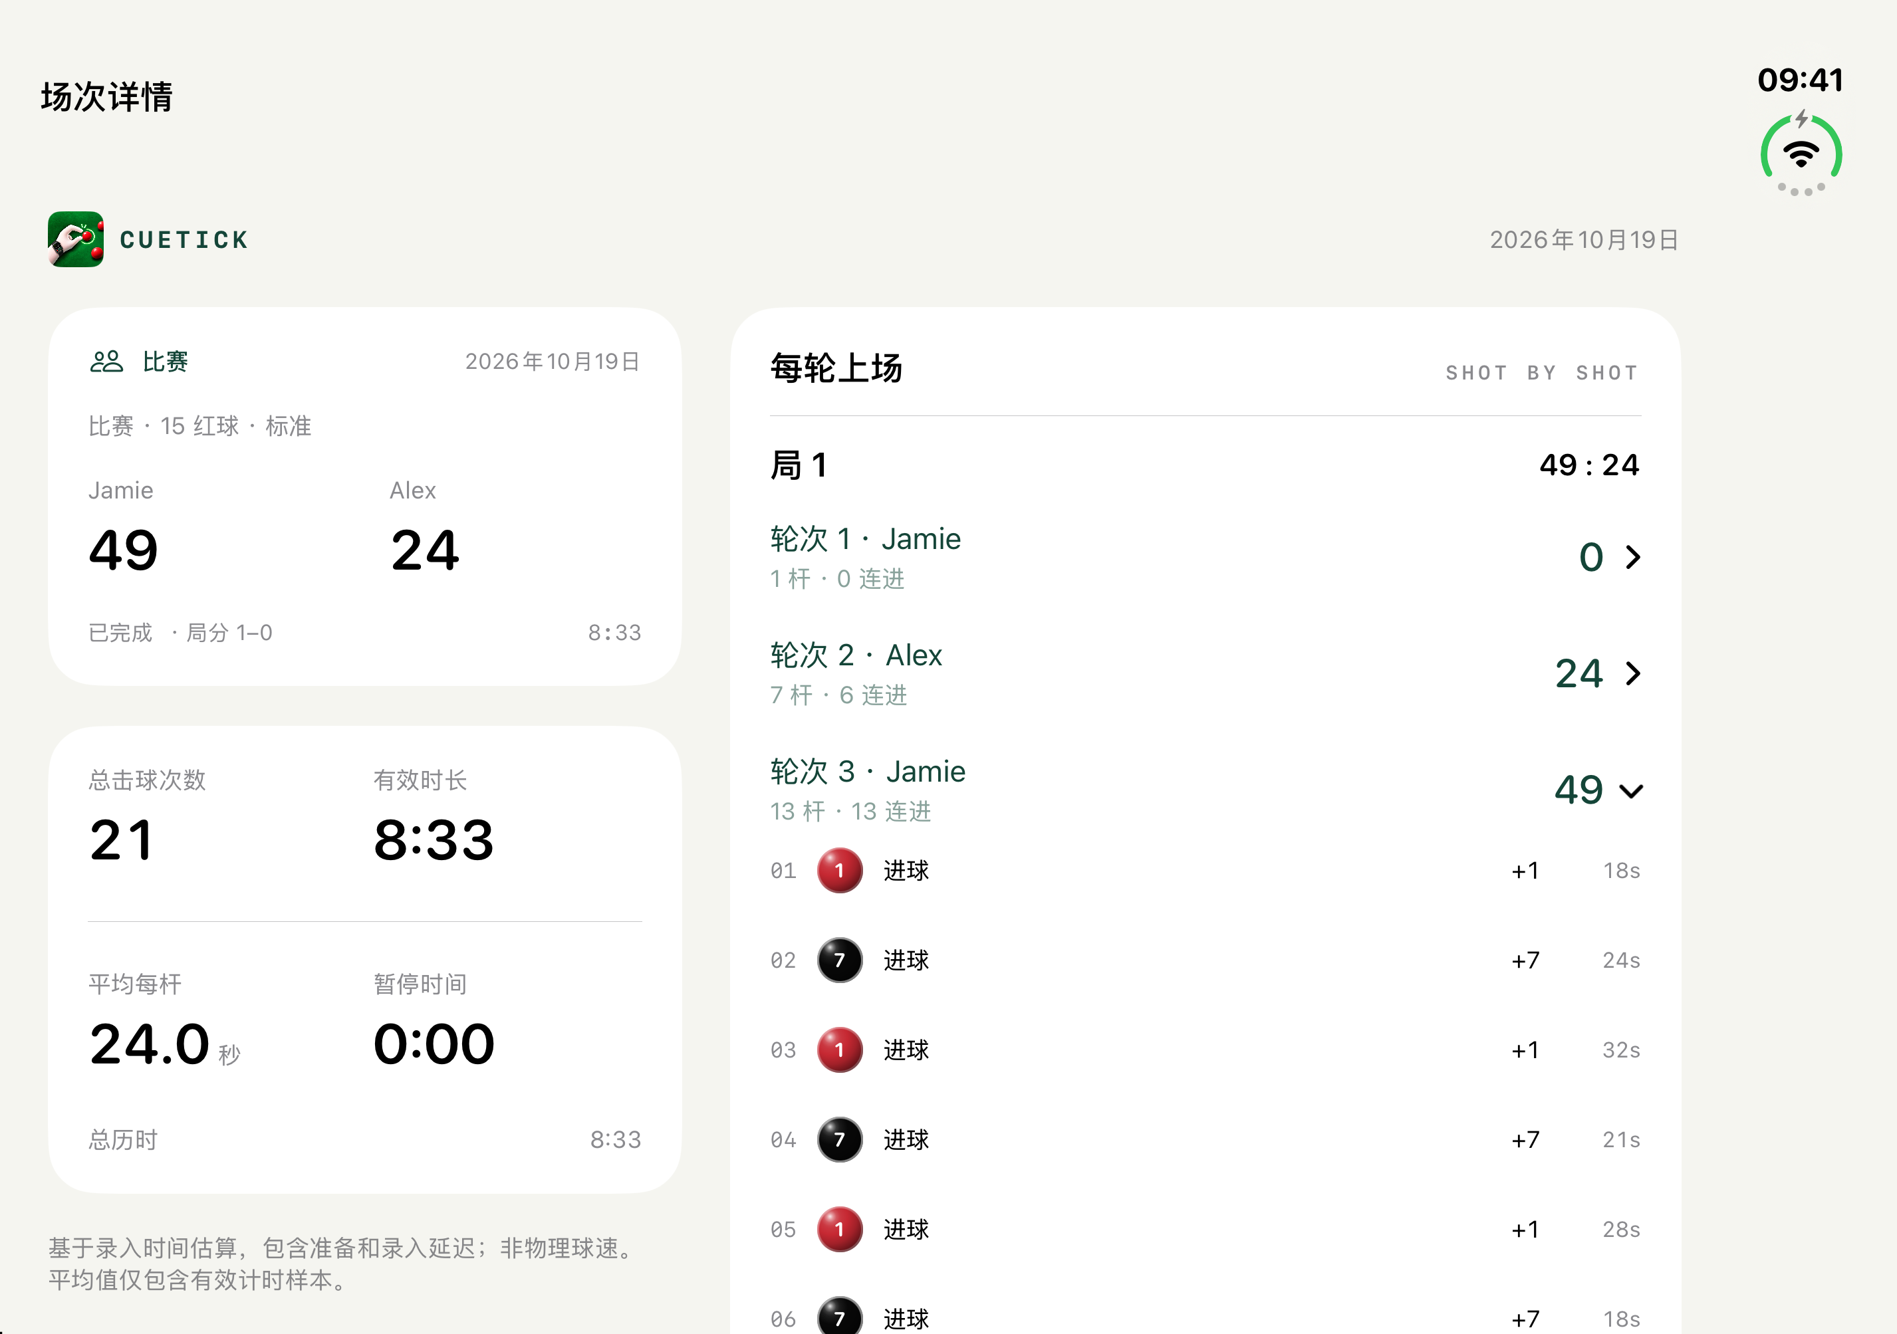Click the 场次详情 page title
The image size is (1897, 1334).
pos(106,96)
